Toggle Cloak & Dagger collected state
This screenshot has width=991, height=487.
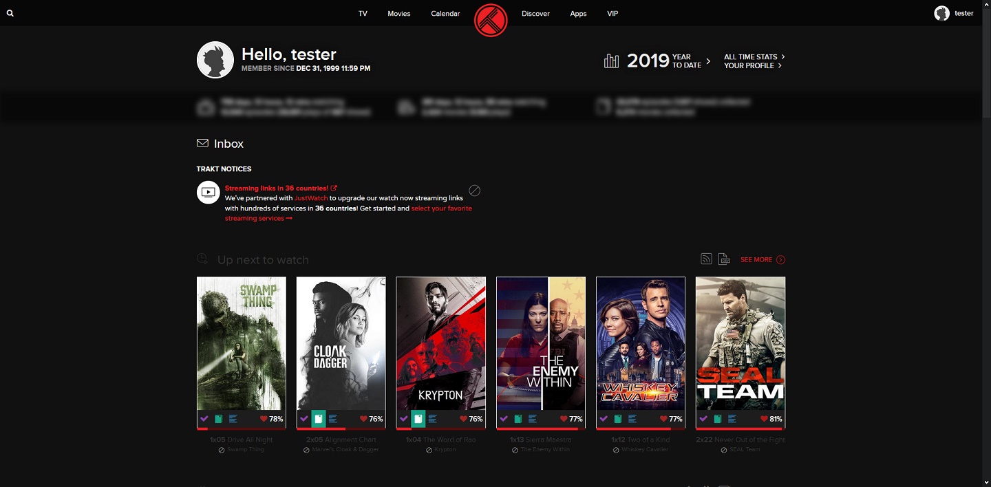pos(319,418)
